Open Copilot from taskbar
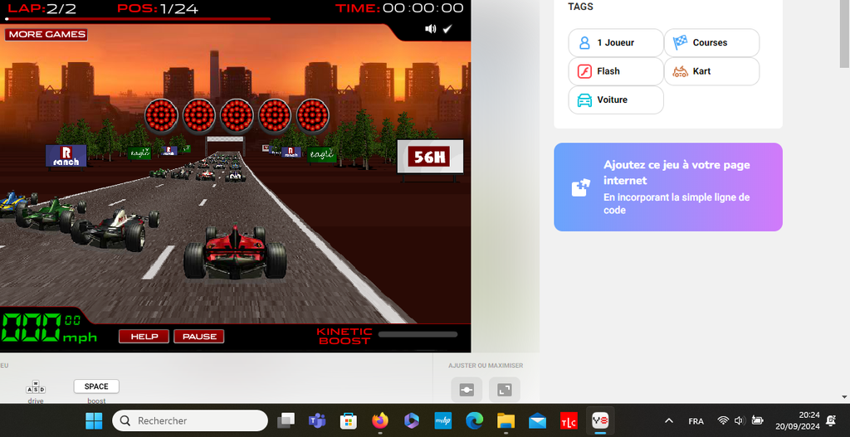Screen dimensions: 850x437 pos(412,420)
